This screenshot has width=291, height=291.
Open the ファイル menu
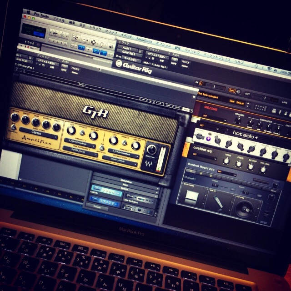point(59,19)
